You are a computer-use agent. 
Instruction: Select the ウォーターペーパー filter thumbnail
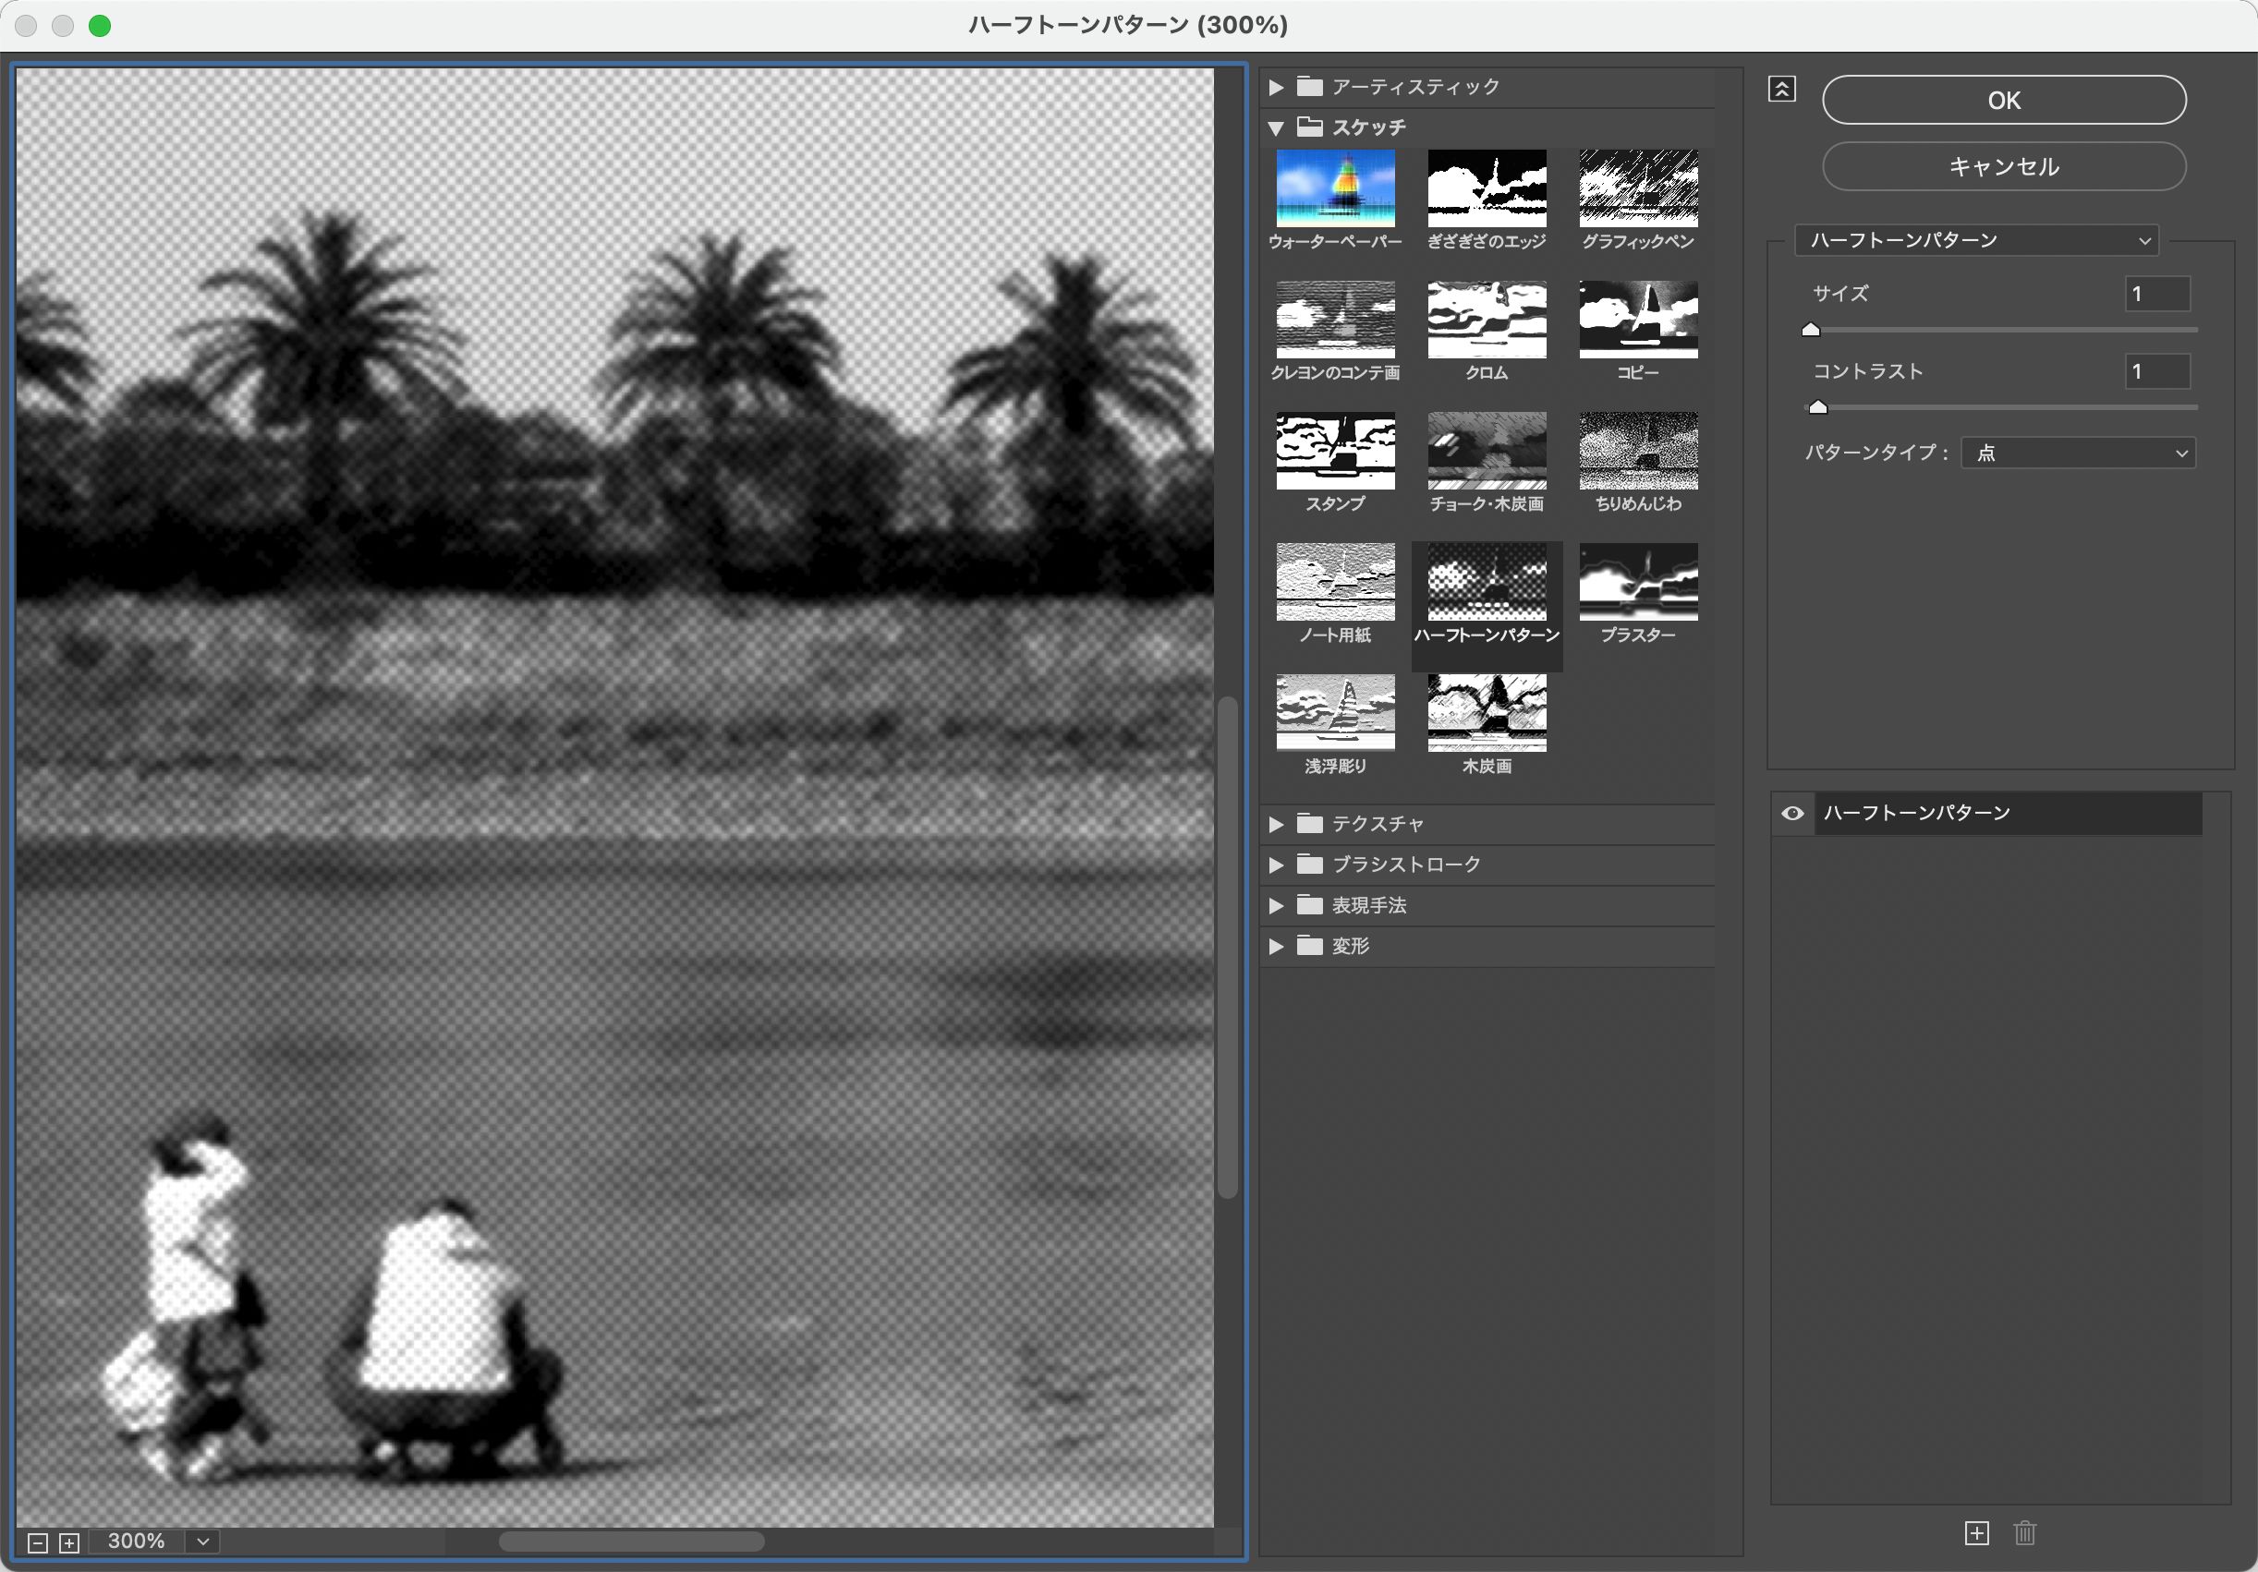(1334, 188)
